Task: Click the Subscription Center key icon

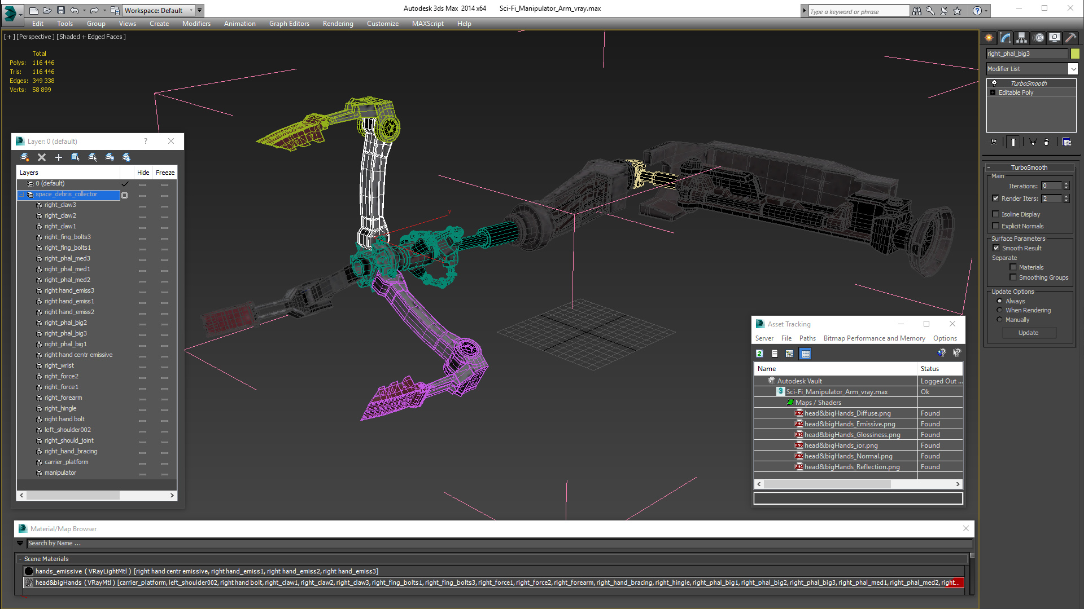Action: [x=930, y=11]
